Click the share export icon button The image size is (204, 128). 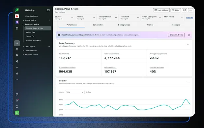tap(184, 10)
